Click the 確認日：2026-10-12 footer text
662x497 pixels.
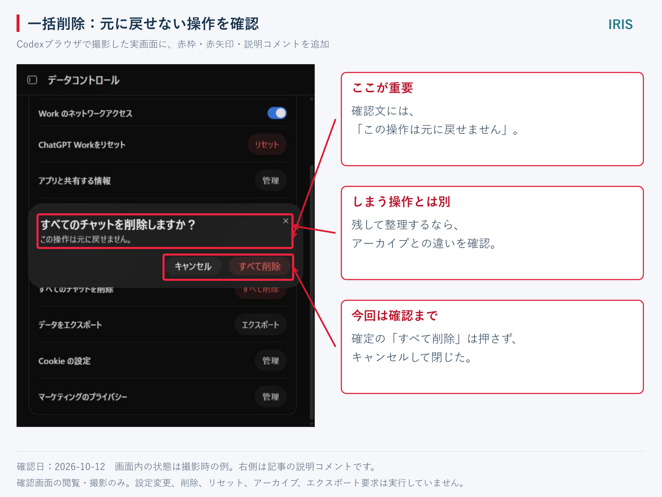click(61, 467)
